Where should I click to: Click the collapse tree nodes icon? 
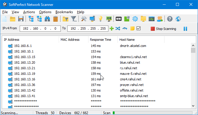[31, 19]
